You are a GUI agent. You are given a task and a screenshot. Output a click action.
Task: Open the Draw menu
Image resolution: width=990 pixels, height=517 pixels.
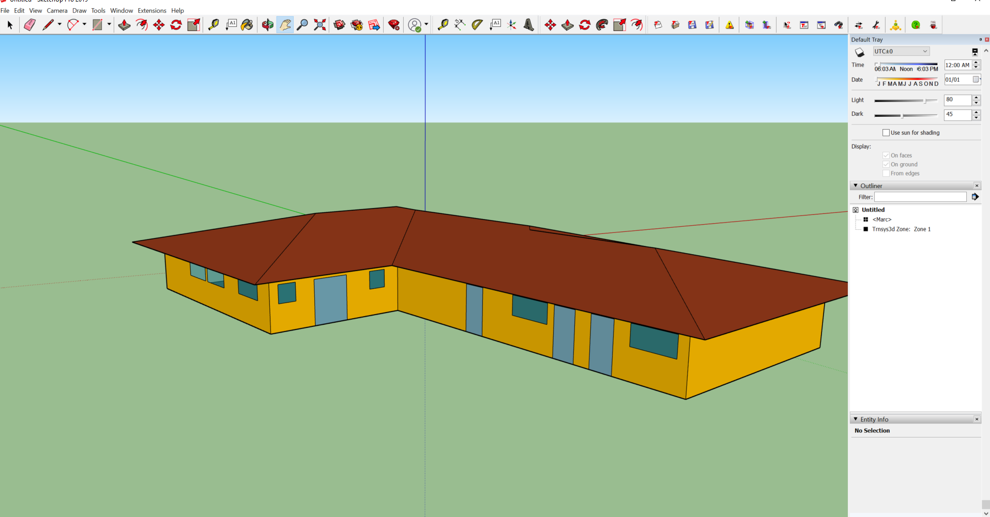(80, 10)
